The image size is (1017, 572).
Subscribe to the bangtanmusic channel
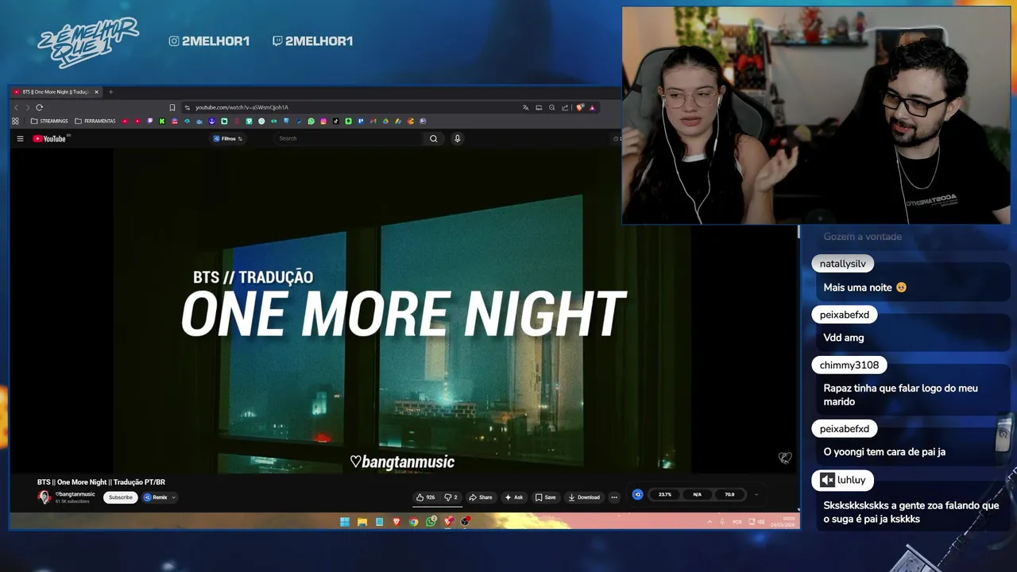[121, 497]
